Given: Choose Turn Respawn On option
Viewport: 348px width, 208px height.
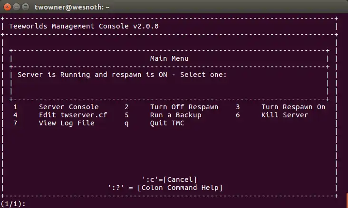Looking at the screenshot, I should 293,107.
